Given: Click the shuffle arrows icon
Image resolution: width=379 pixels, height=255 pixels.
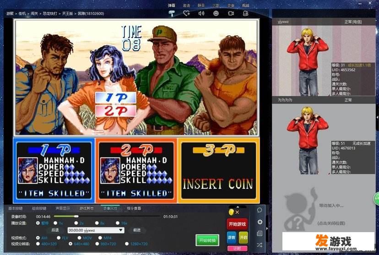Looking at the screenshot, I should point(260,245).
